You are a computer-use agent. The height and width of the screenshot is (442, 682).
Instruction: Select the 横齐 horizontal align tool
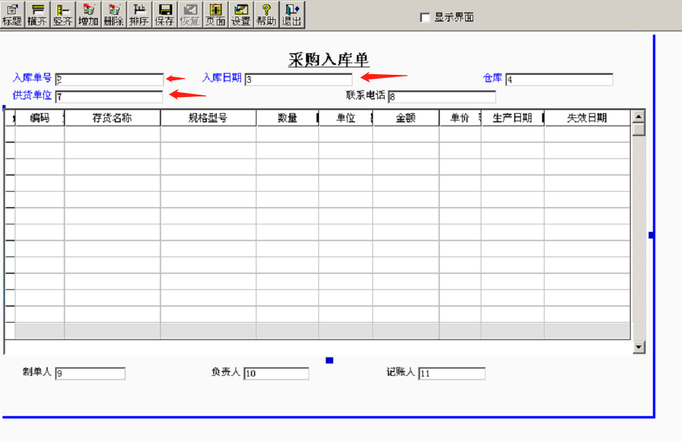pyautogui.click(x=38, y=15)
